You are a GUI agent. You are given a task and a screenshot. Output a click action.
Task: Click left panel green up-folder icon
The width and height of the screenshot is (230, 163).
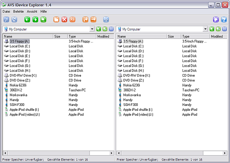99,29
